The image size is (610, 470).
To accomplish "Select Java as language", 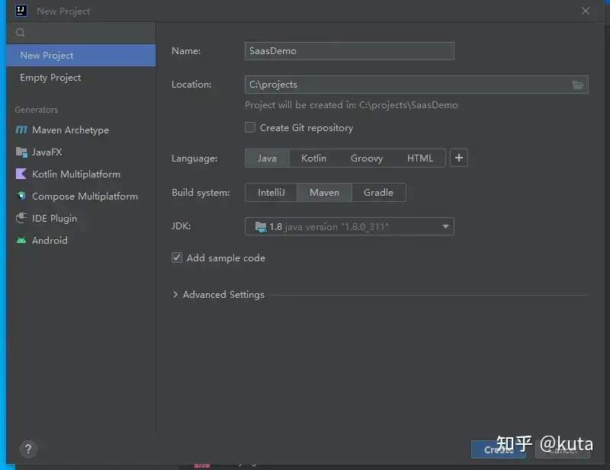I will (268, 158).
